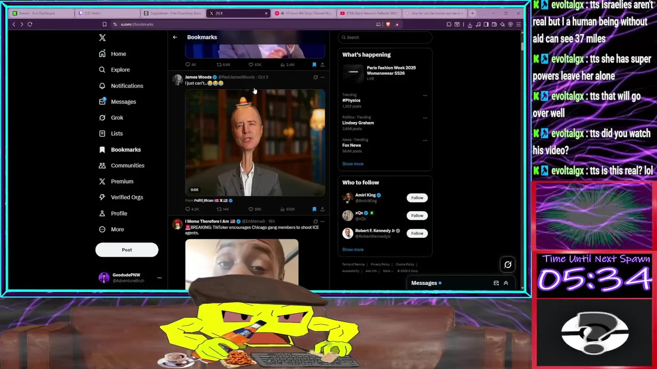Reply to James Woods post with 4.2K replies
The height and width of the screenshot is (369, 657).
click(188, 209)
